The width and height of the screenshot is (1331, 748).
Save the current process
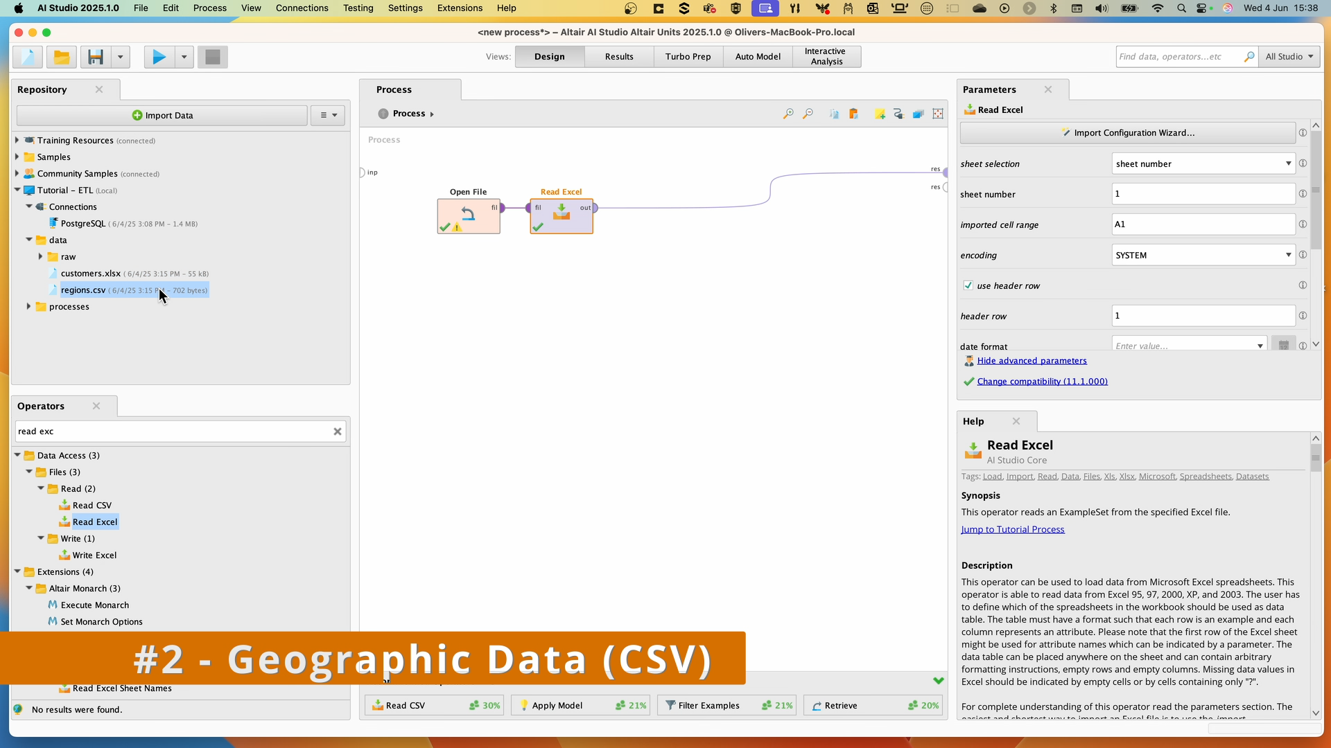(96, 57)
